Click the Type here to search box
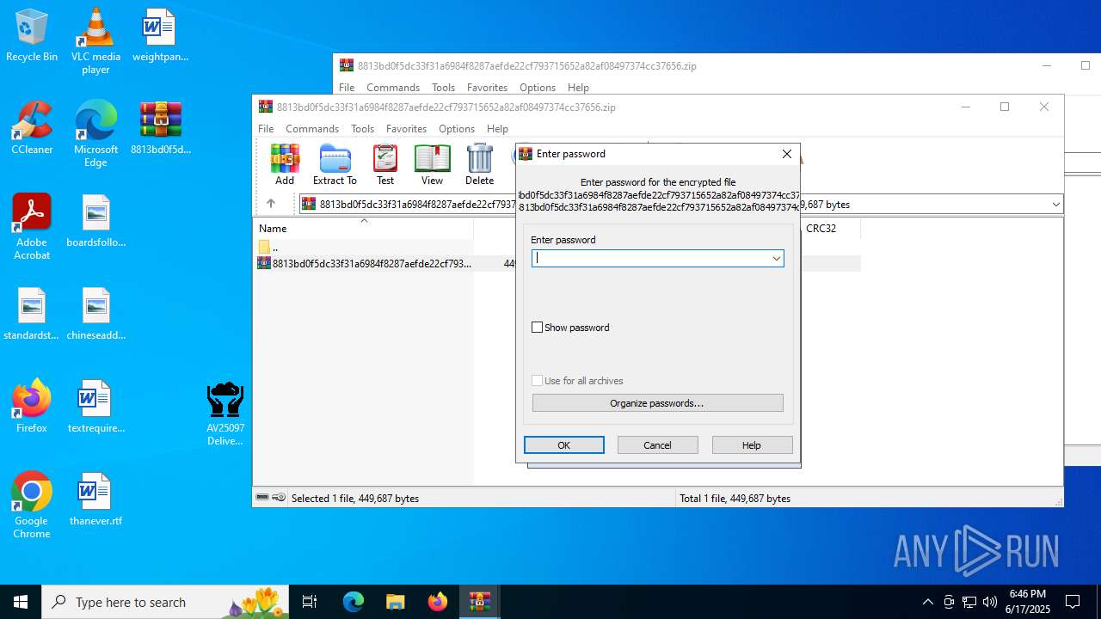This screenshot has height=619, width=1101. (167, 602)
